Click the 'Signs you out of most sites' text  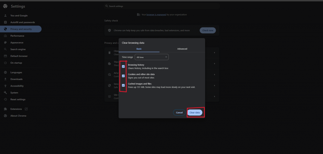tap(141, 78)
